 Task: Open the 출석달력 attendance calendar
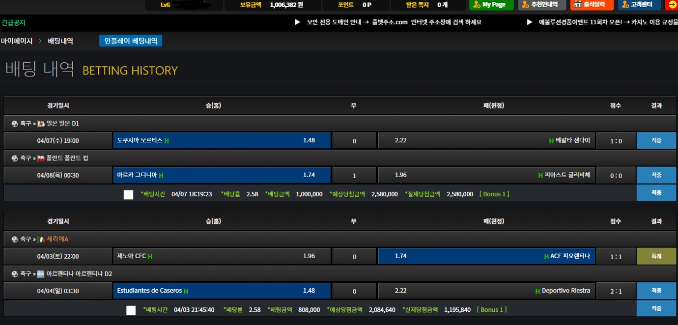[x=591, y=5]
